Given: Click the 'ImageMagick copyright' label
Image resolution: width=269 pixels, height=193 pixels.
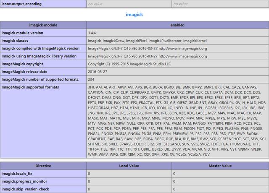Looking at the screenshot, I should pos(22,64).
